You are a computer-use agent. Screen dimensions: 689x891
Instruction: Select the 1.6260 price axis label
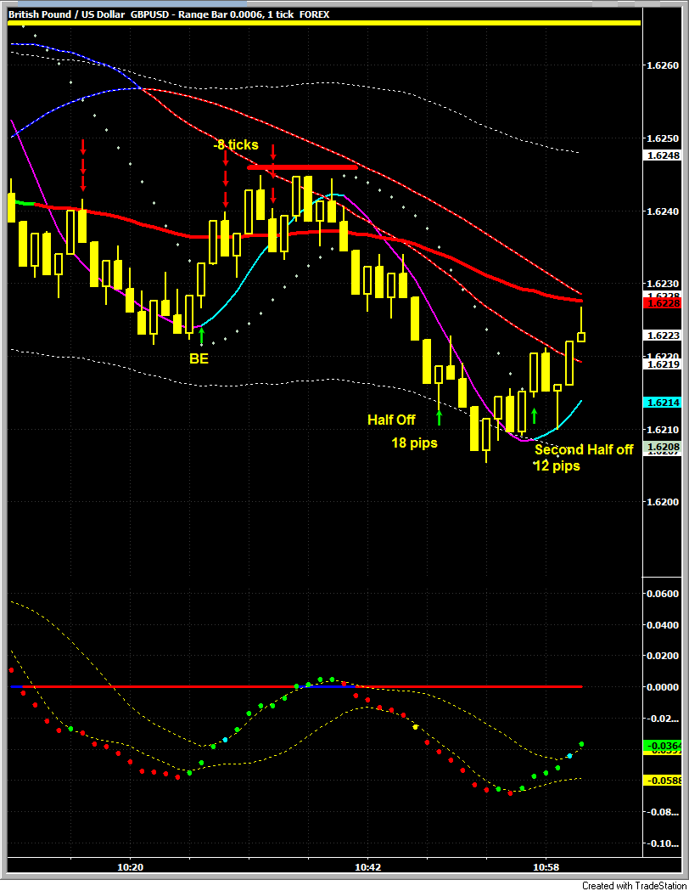[663, 65]
